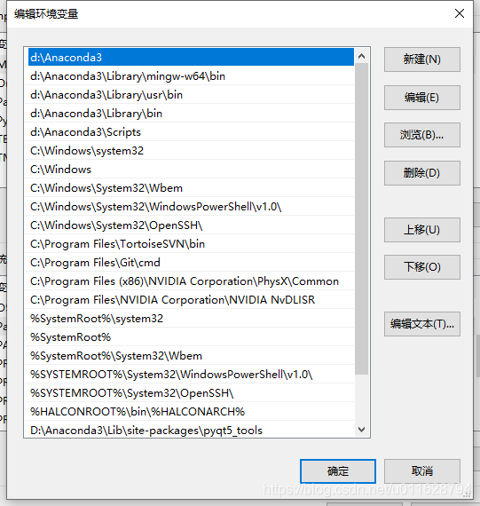Confirm with the 确定 button
This screenshot has height=506, width=480.
338,471
